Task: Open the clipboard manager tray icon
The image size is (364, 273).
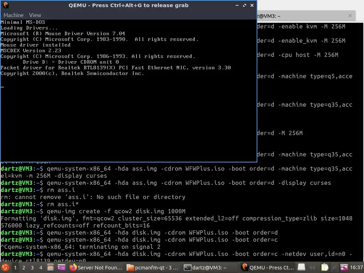Action: pyautogui.click(x=325, y=267)
